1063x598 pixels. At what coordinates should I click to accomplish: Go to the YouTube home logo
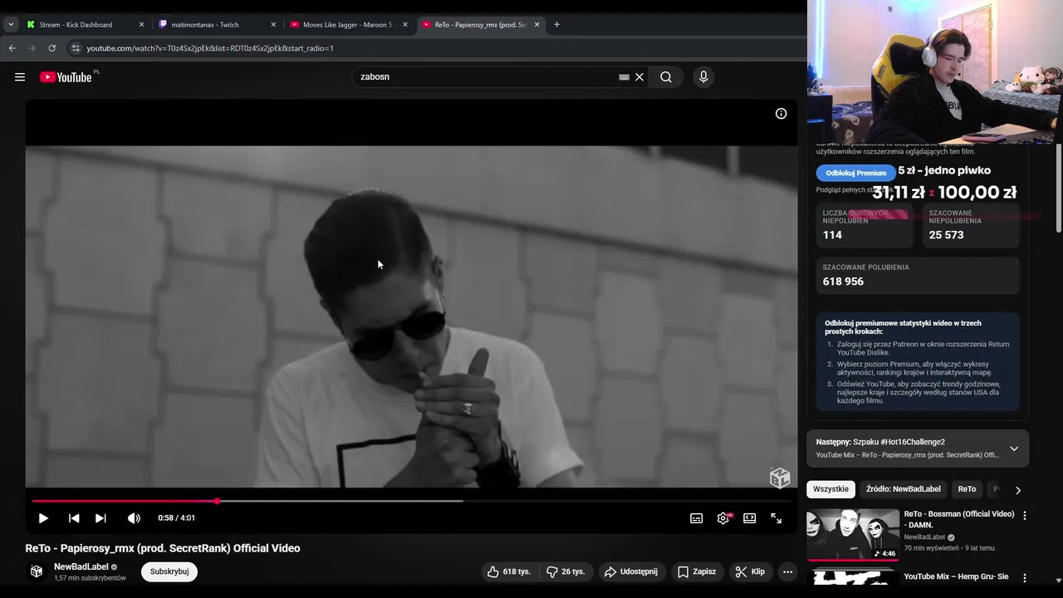click(x=66, y=77)
